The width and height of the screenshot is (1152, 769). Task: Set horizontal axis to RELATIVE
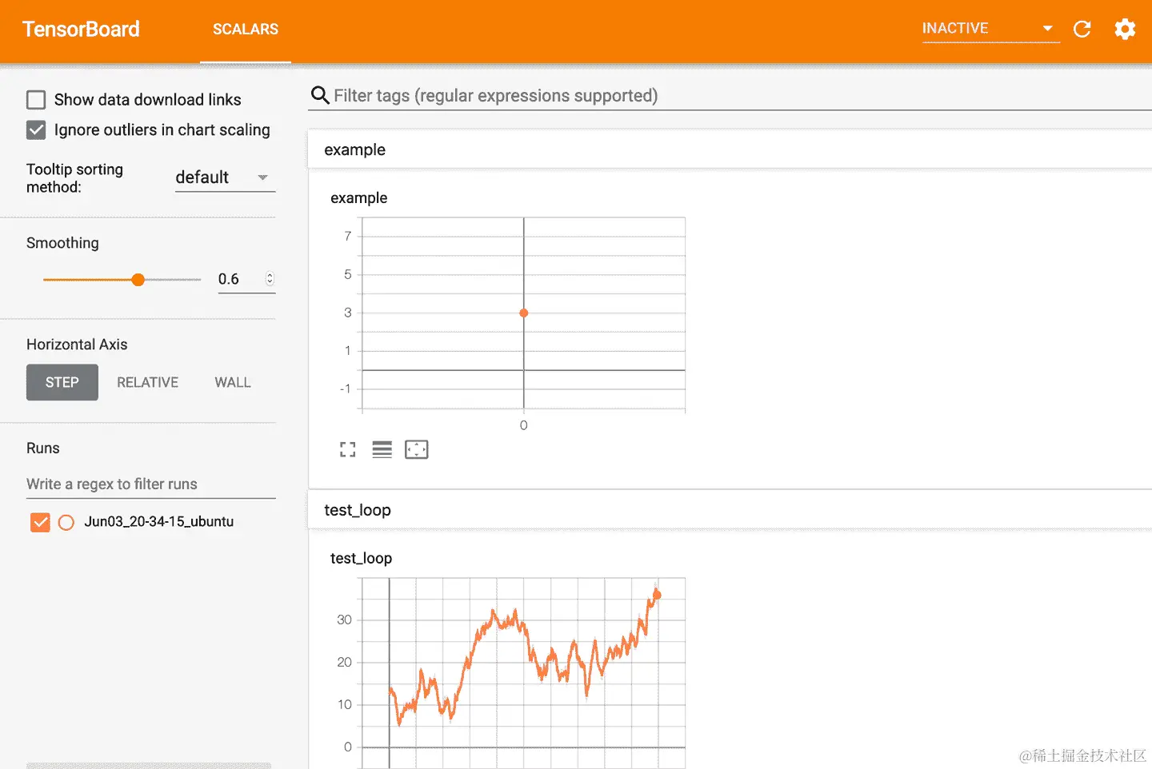tap(148, 383)
